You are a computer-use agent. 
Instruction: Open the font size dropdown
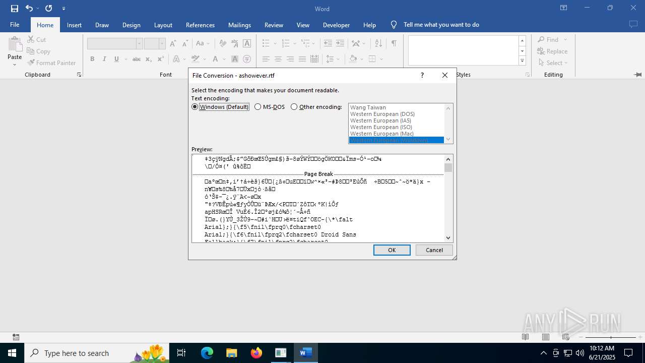(x=162, y=44)
